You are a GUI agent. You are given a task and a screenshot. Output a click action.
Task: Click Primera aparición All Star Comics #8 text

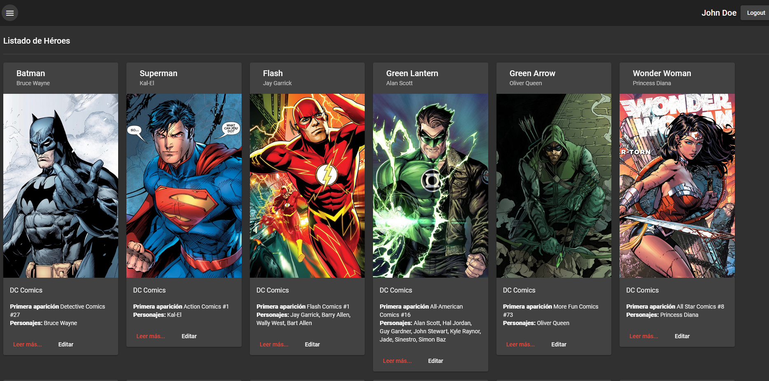[x=675, y=307]
